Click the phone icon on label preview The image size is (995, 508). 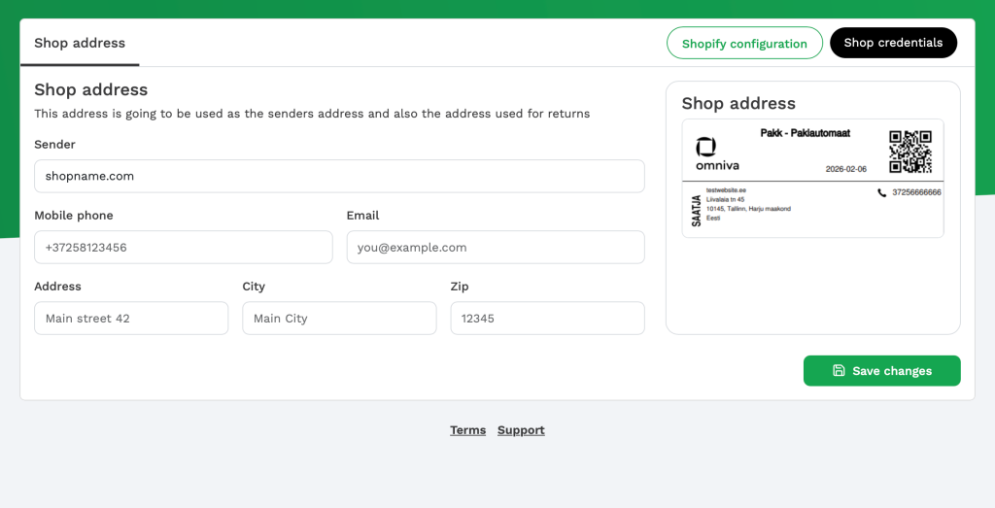pos(881,193)
